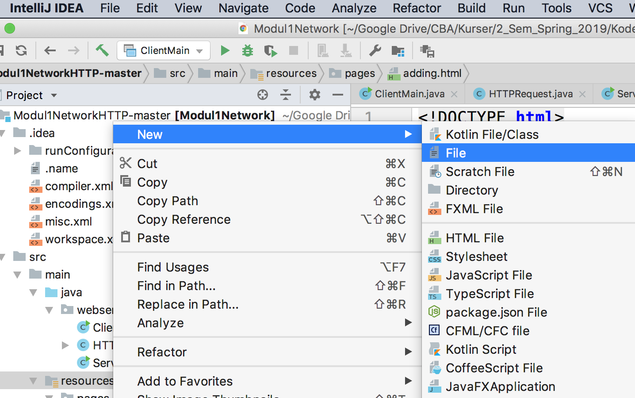Navigate back with the left arrow icon
The width and height of the screenshot is (635, 398).
pyautogui.click(x=50, y=50)
